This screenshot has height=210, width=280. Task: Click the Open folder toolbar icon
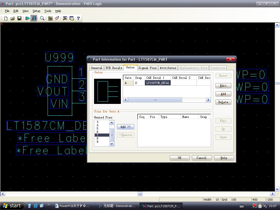point(13,18)
